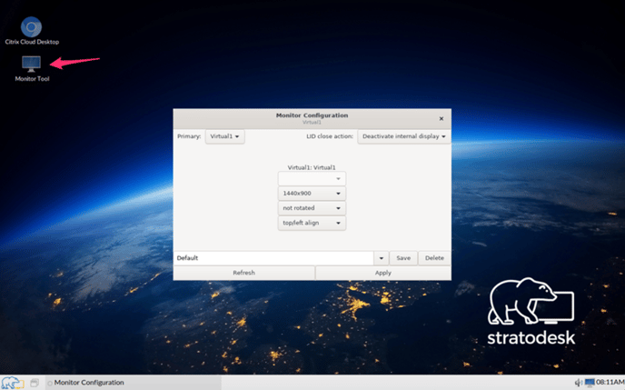Open the Monitor Tool desktop icon
625x390 pixels.
pos(32,68)
